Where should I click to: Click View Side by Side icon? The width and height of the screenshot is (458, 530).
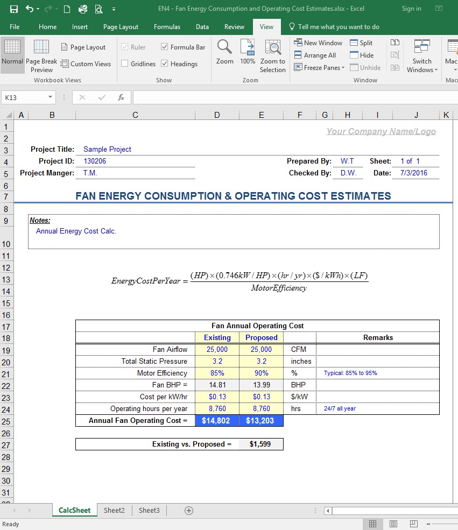click(x=395, y=43)
